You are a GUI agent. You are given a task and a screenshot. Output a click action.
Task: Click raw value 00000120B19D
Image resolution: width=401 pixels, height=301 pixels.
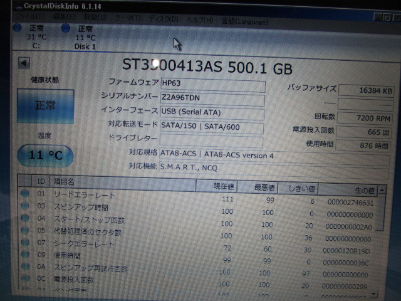click(346, 251)
